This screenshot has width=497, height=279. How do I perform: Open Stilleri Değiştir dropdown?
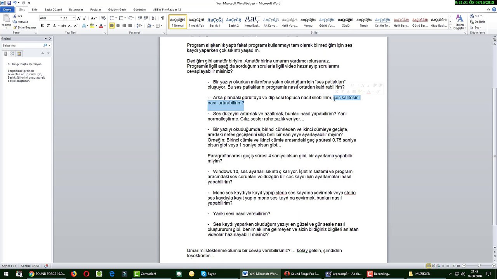point(459,22)
